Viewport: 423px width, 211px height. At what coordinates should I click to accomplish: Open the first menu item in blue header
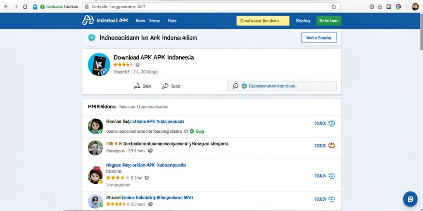(x=140, y=21)
